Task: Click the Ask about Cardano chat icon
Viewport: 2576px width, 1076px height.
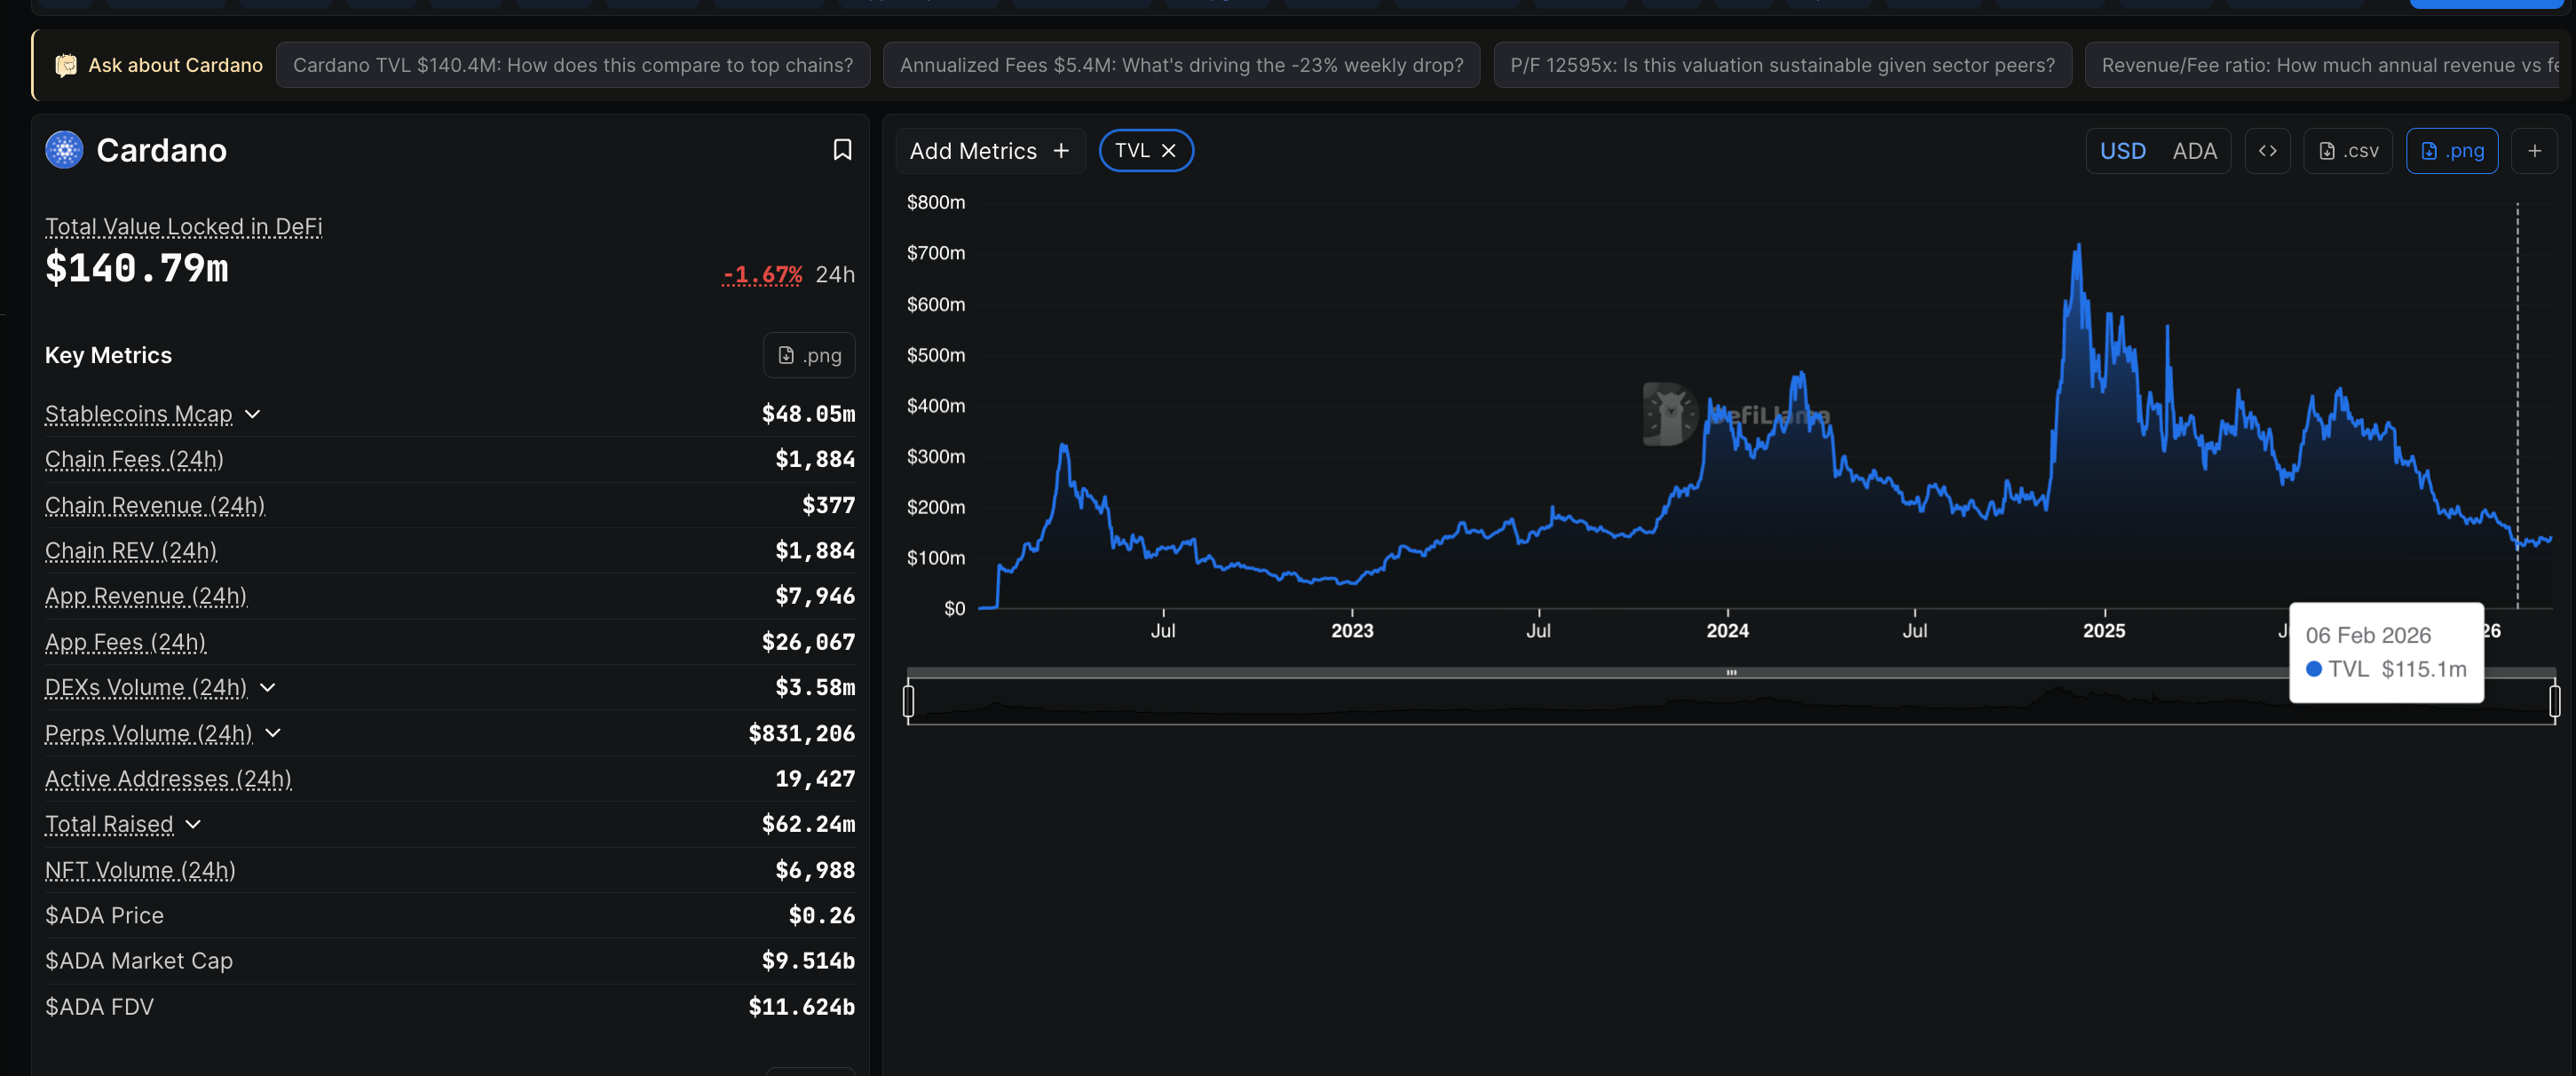Action: (65, 64)
